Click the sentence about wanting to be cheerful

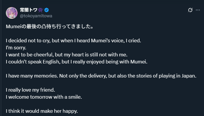click(67, 55)
